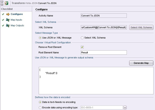Image resolution: width=155 pixels, height=110 pixels.
Task: Open the encoding type dropdown arrow
Action: [125, 108]
